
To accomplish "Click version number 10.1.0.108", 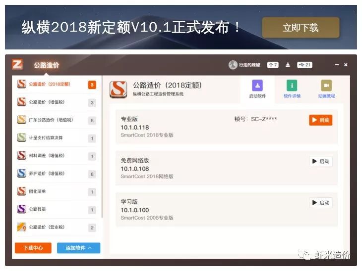I will click(135, 169).
